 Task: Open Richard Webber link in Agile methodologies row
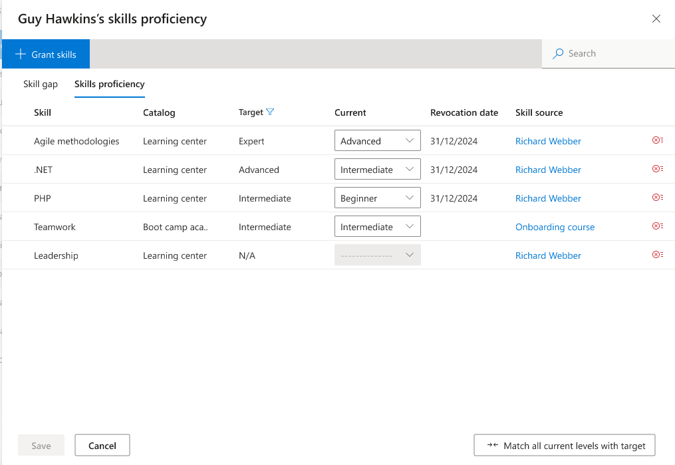(x=548, y=142)
